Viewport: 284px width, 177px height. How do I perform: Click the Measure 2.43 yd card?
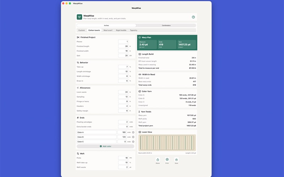point(148,45)
